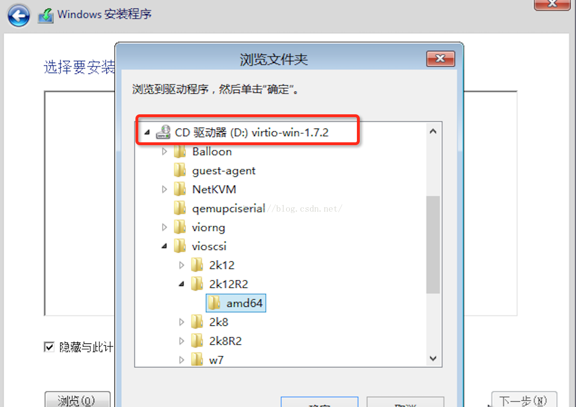Image resolution: width=576 pixels, height=407 pixels.
Task: Select the NetKVM folder icon
Action: (x=180, y=189)
